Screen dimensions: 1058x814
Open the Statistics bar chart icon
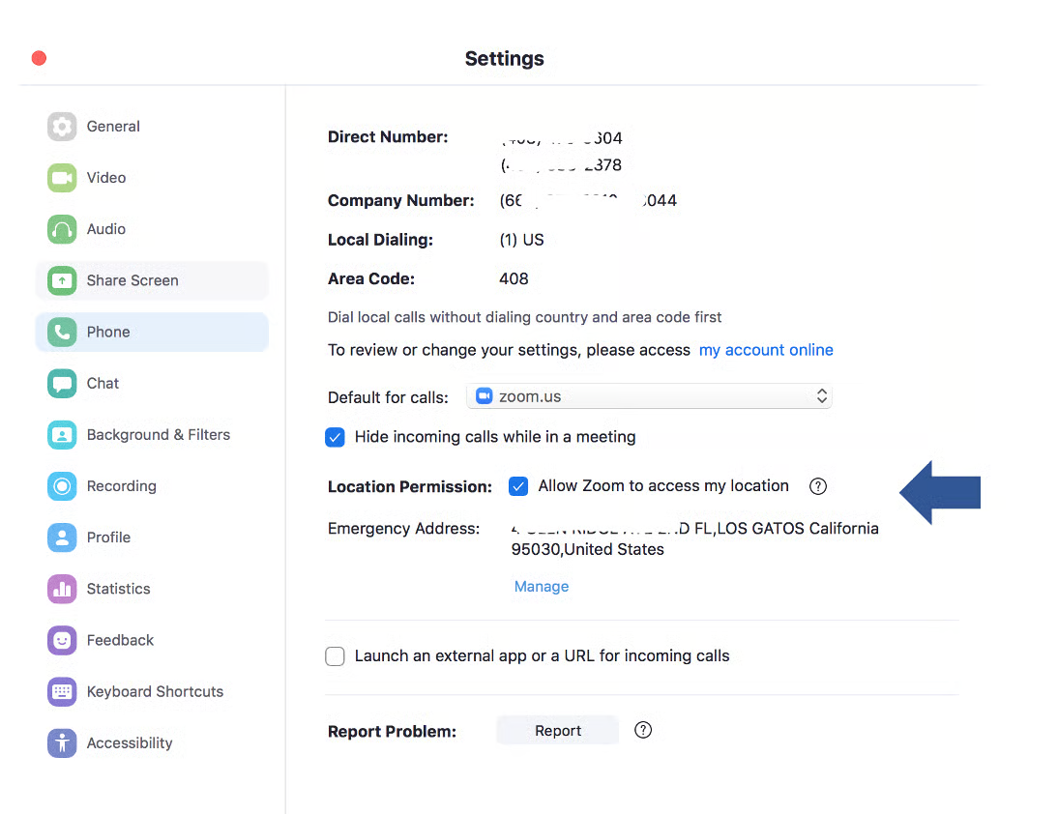[62, 589]
